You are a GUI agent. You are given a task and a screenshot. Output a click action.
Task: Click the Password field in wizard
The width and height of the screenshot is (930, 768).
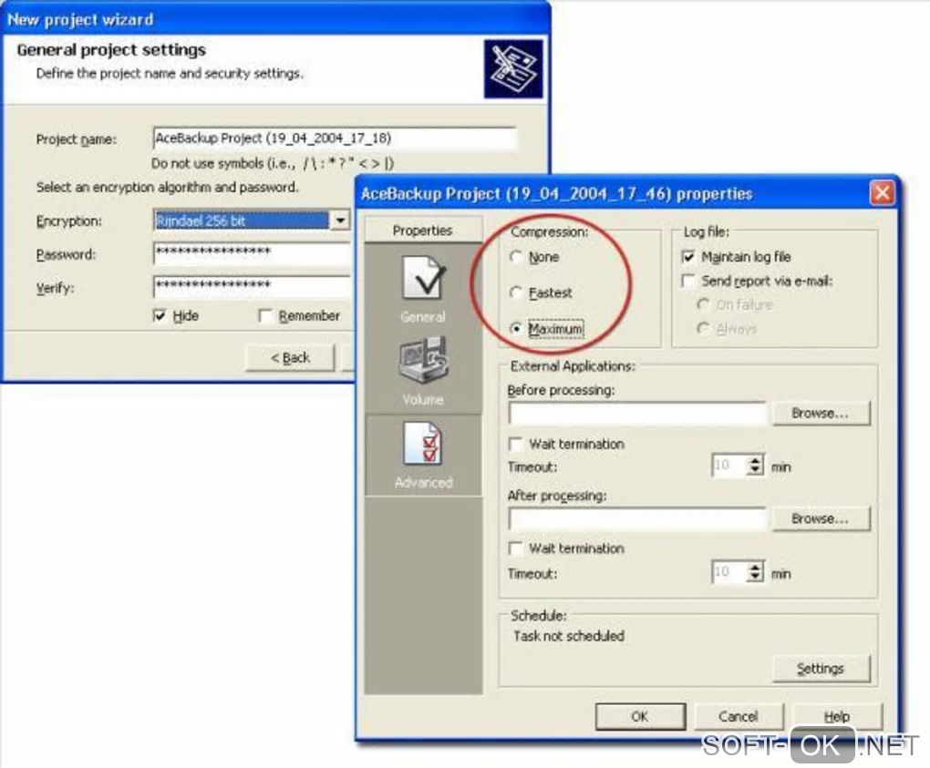click(x=253, y=253)
